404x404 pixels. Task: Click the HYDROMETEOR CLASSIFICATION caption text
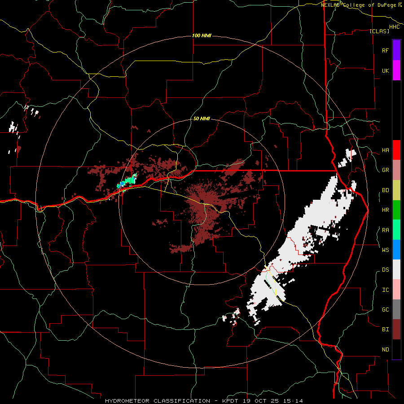(158, 401)
